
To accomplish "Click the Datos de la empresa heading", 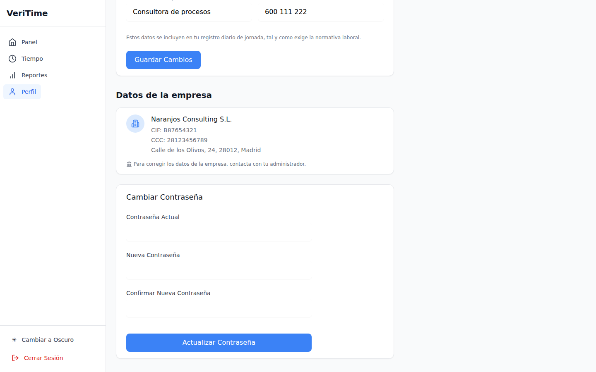I will (164, 95).
